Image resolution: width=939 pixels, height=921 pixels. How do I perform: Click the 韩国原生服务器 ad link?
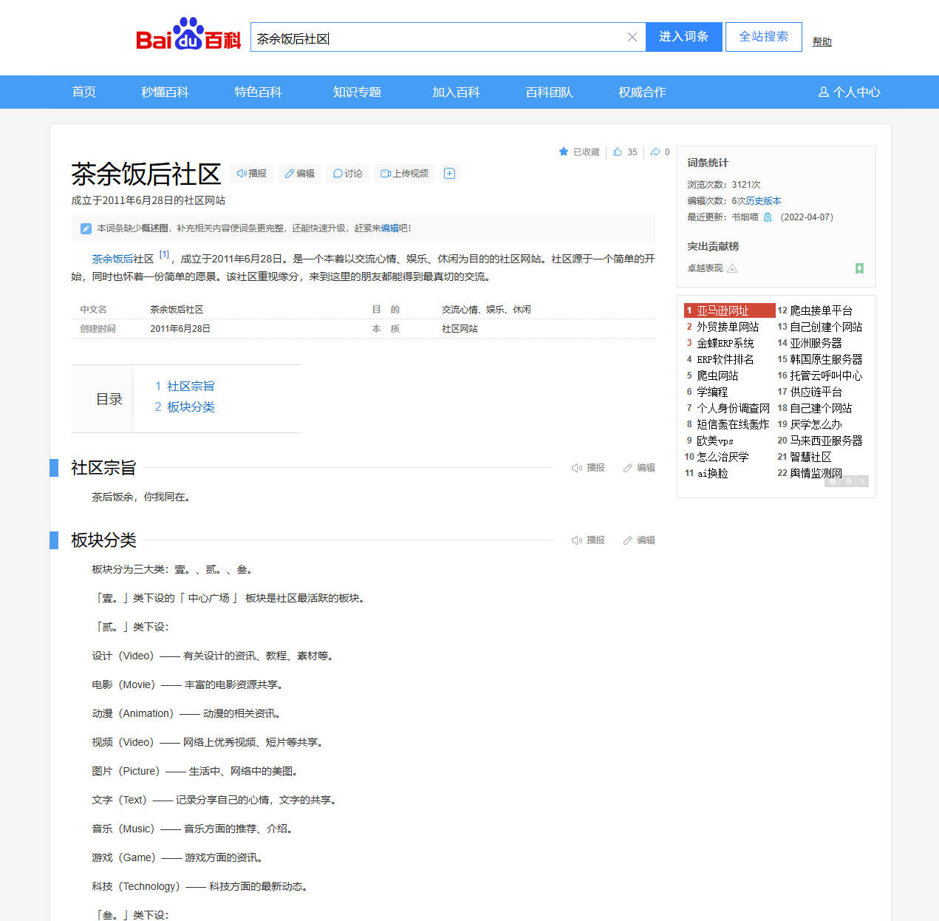tap(826, 359)
